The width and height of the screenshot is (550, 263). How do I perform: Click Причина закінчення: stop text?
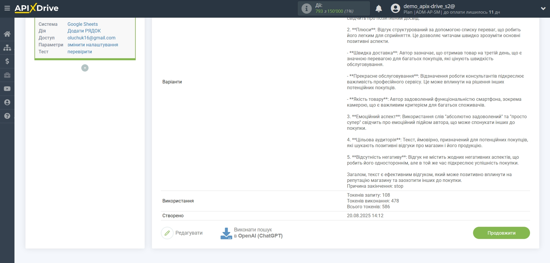click(x=375, y=186)
